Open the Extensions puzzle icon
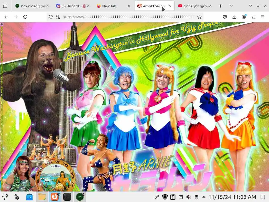This screenshot has height=202, width=269. 253,17
